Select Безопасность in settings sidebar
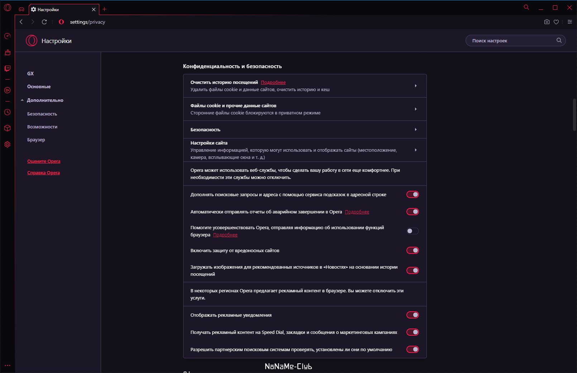577x373 pixels. point(42,114)
